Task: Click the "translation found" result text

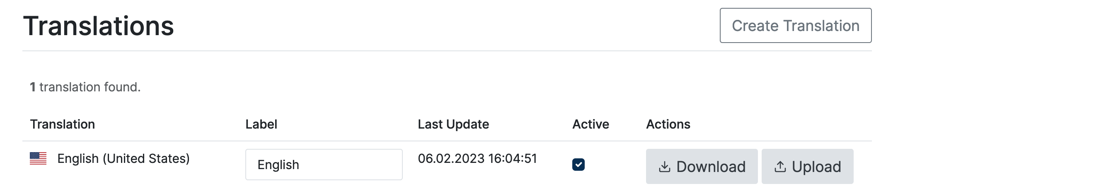Action: (90, 87)
